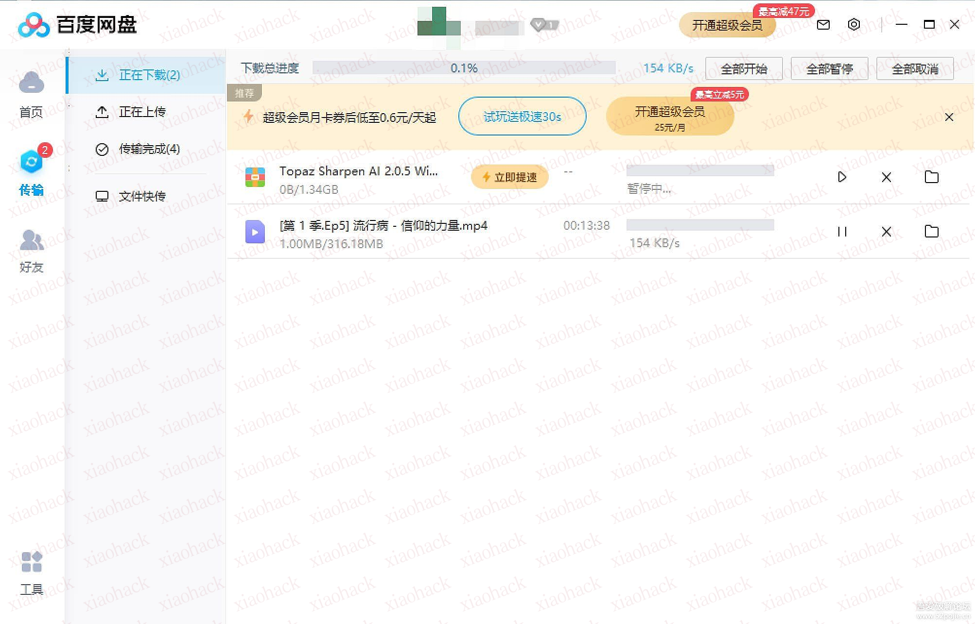
Task: Open the messages envelope icon
Action: click(x=823, y=24)
